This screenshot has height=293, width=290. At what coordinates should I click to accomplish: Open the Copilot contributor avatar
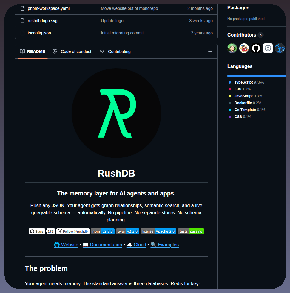pyautogui.click(x=268, y=48)
